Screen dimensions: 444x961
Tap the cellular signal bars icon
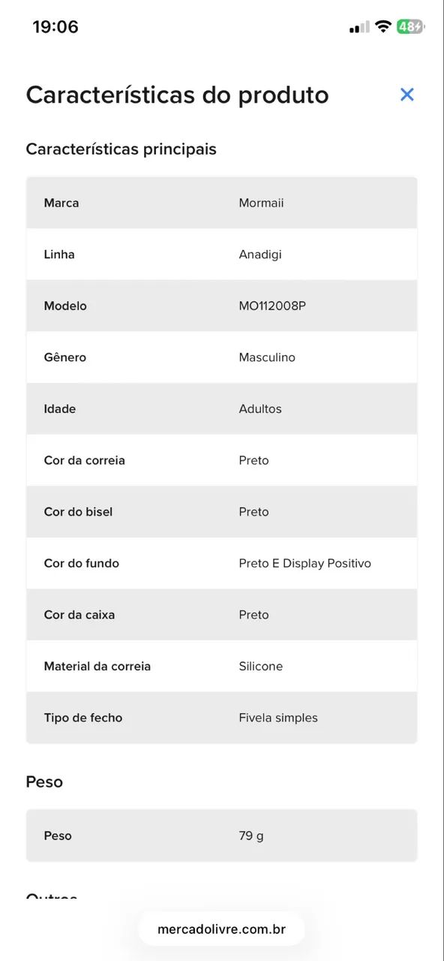359,28
